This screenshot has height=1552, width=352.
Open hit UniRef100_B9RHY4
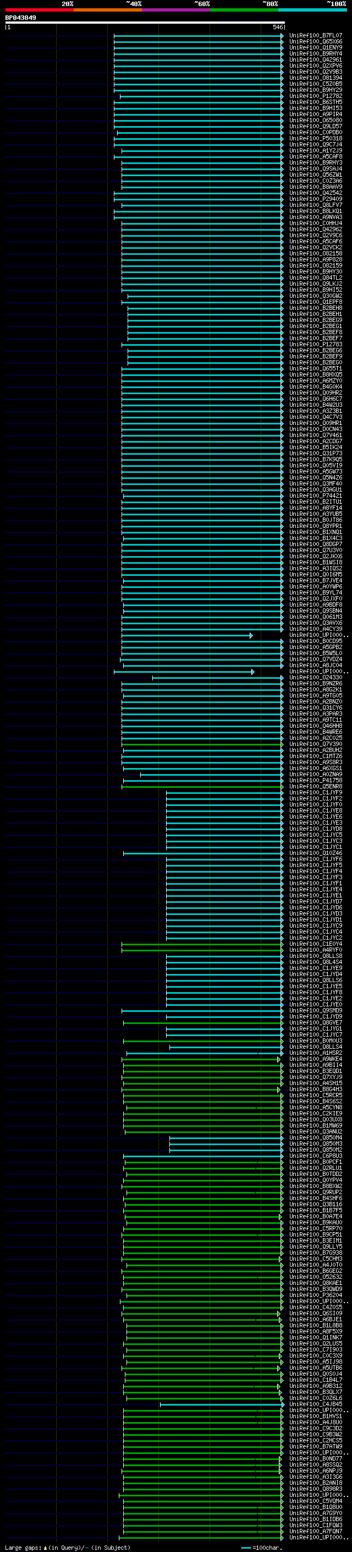click(x=316, y=53)
